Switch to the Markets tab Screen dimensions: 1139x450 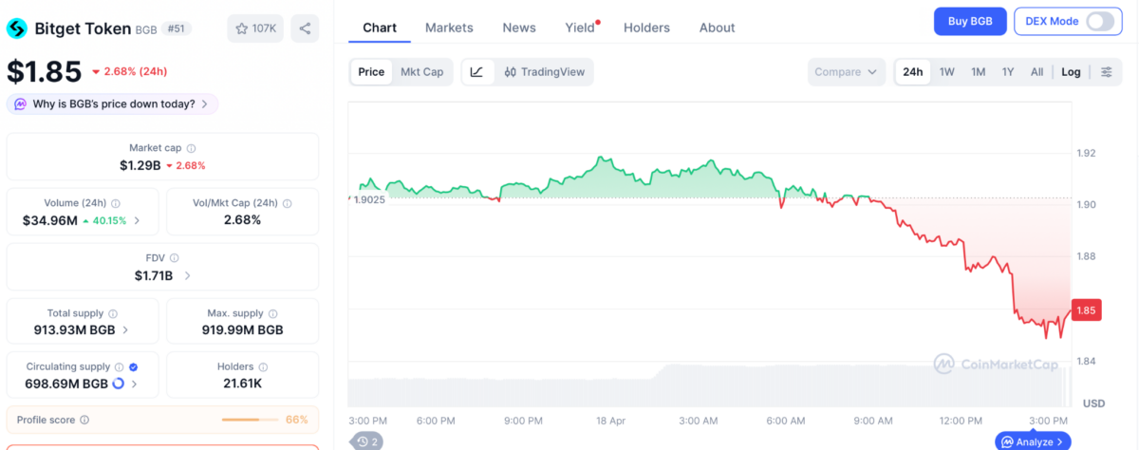(449, 28)
